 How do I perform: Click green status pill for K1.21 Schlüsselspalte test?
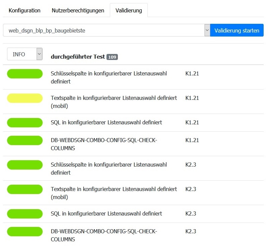25,74
